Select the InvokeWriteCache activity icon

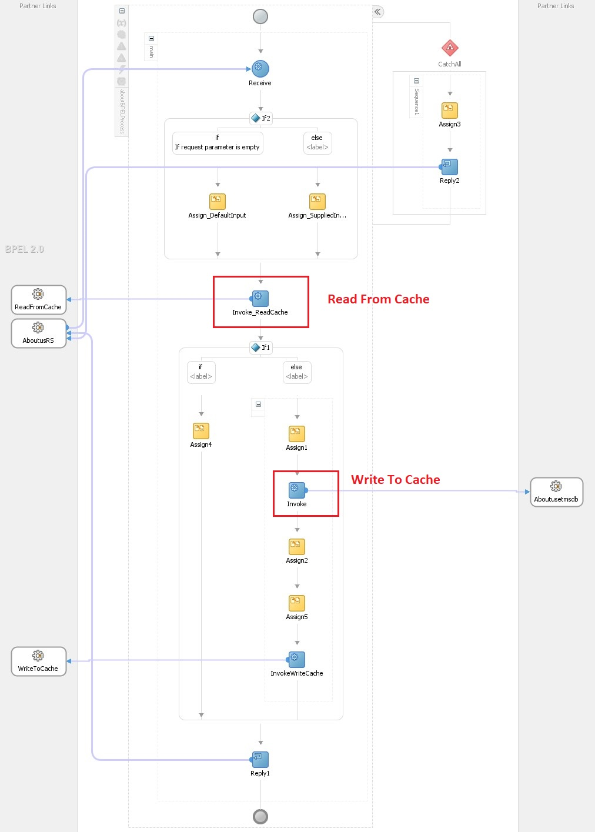click(x=296, y=659)
